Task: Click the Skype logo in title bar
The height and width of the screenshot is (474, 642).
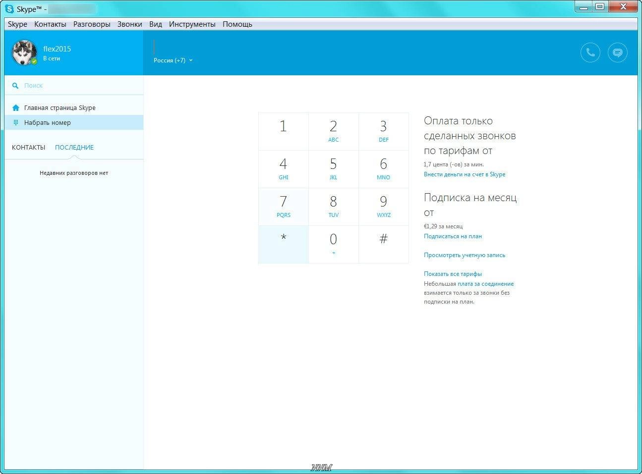Action: click(x=9, y=9)
